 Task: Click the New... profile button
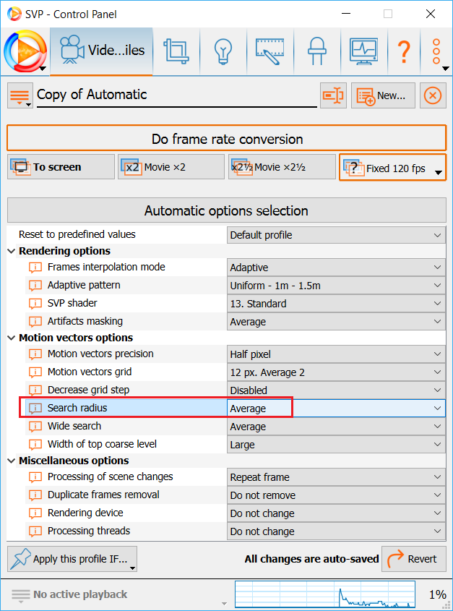(383, 95)
